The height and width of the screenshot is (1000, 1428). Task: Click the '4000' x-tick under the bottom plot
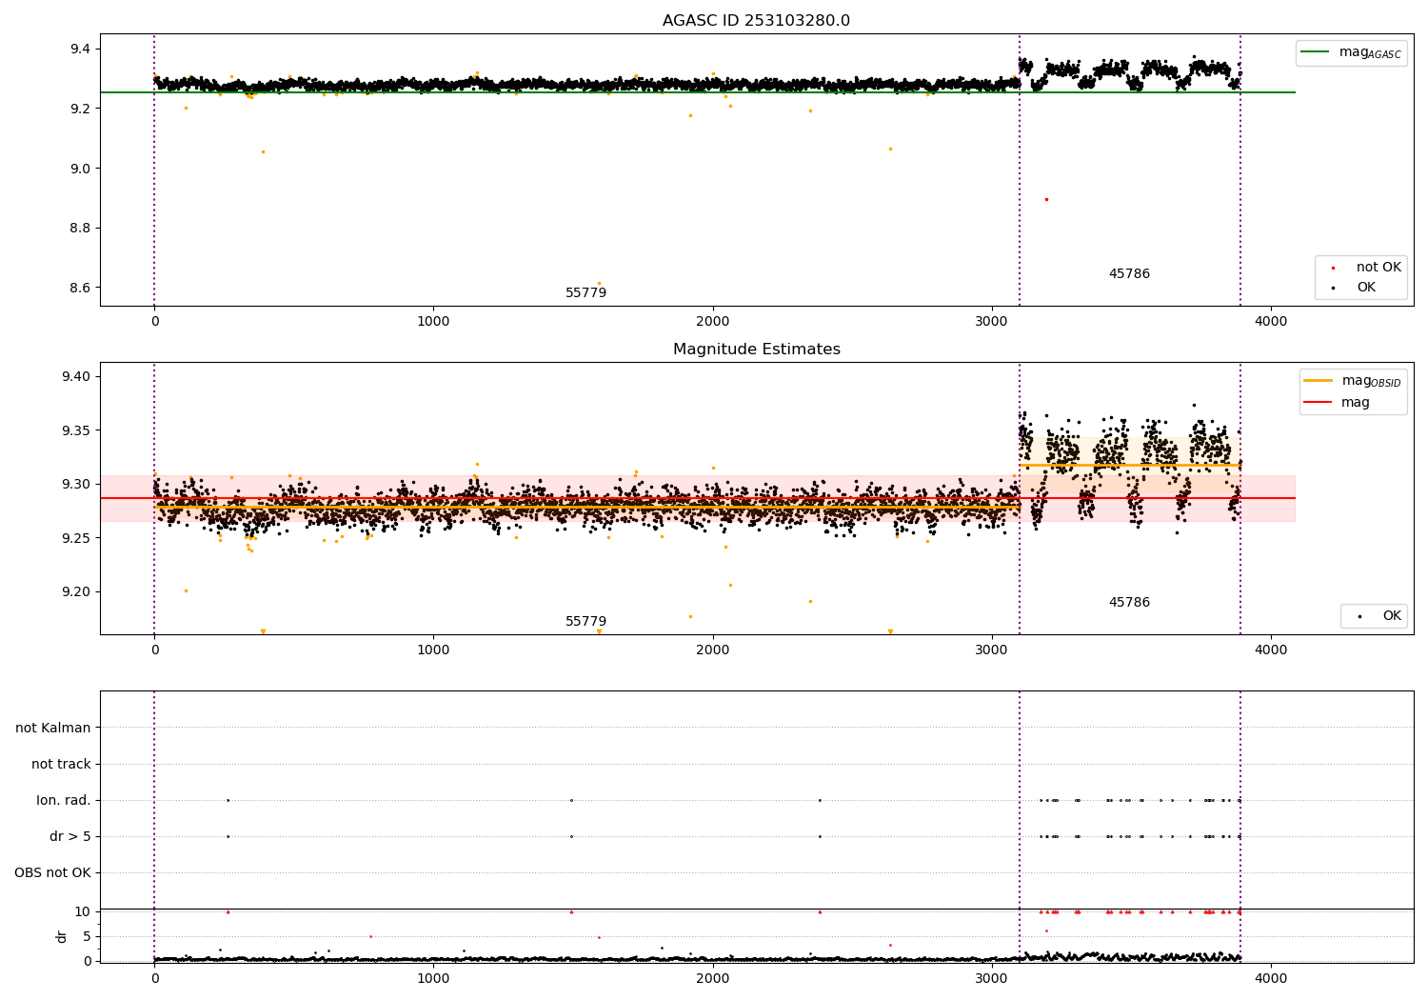point(1271,979)
